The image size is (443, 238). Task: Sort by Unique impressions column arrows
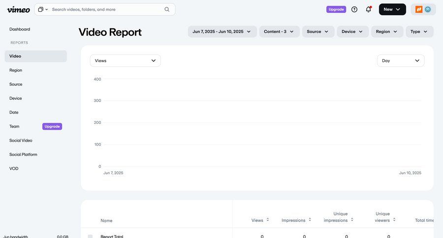[x=352, y=220]
